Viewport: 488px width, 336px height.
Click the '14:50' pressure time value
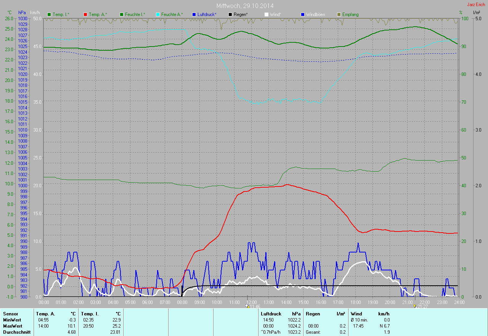coord(268,320)
